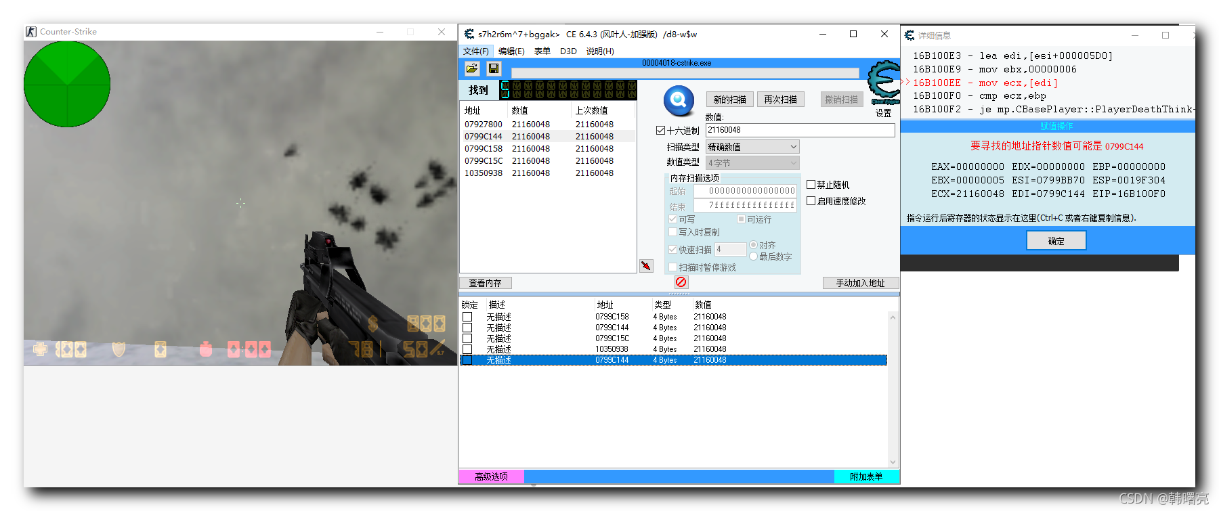Click the red prohibition clear-list icon
The width and height of the screenshot is (1219, 511).
681,282
